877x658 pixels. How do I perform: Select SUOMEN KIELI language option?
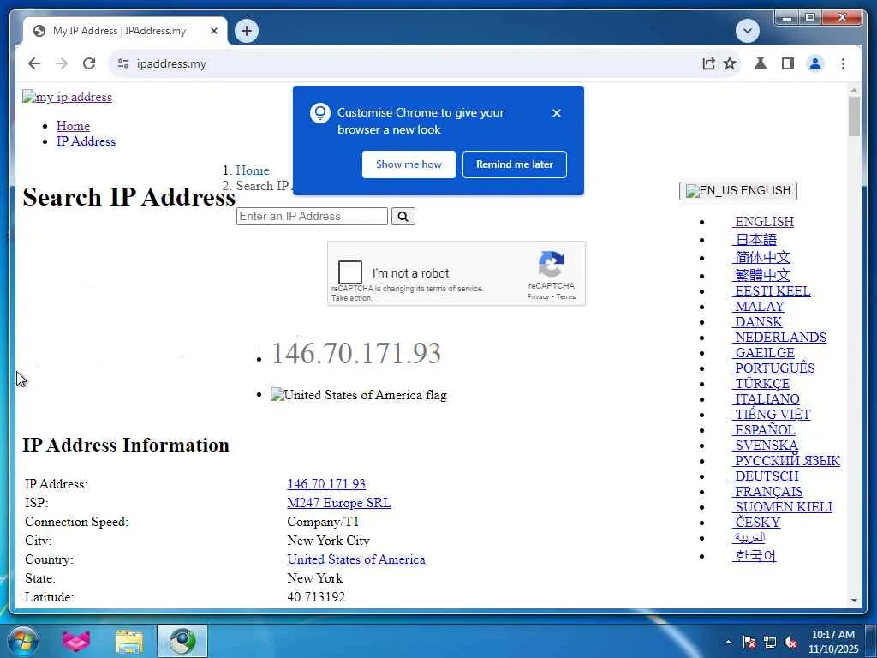[782, 507]
